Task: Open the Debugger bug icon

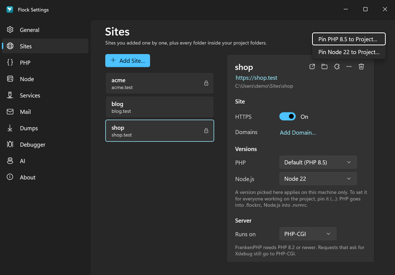Action: point(10,144)
